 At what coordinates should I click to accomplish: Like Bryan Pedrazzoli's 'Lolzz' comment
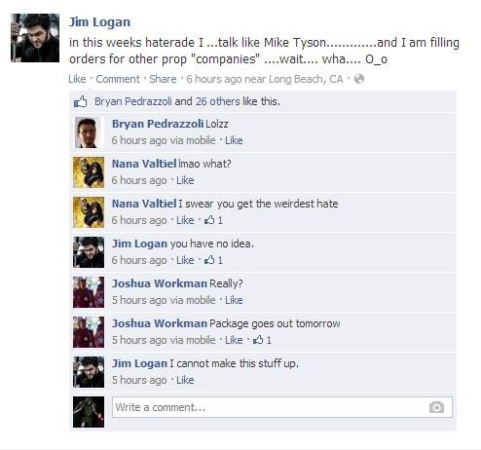(234, 140)
